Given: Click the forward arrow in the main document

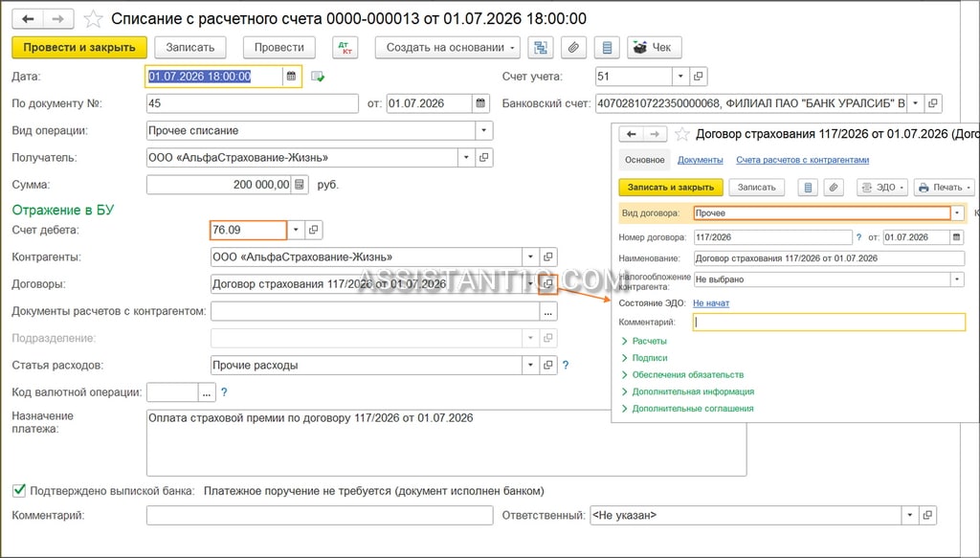Looking at the screenshot, I should tap(58, 19).
